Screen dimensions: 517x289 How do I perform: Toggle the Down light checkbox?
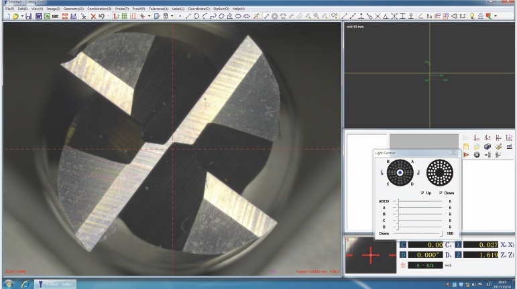click(x=441, y=192)
